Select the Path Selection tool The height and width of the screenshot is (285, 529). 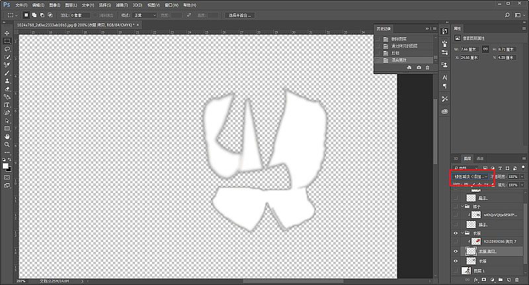tap(7, 121)
